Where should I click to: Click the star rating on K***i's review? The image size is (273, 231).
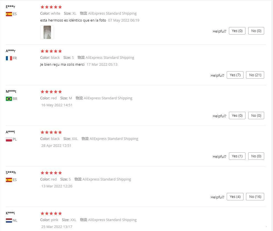[x=51, y=213]
